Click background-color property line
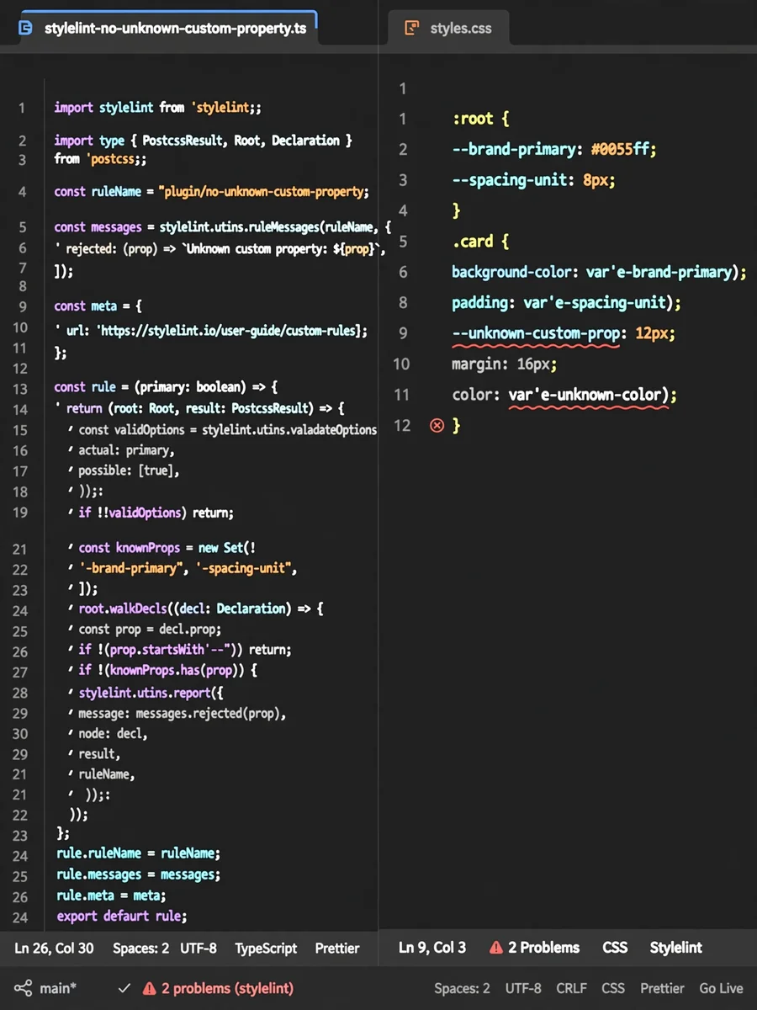This screenshot has height=1010, width=757. [x=599, y=272]
